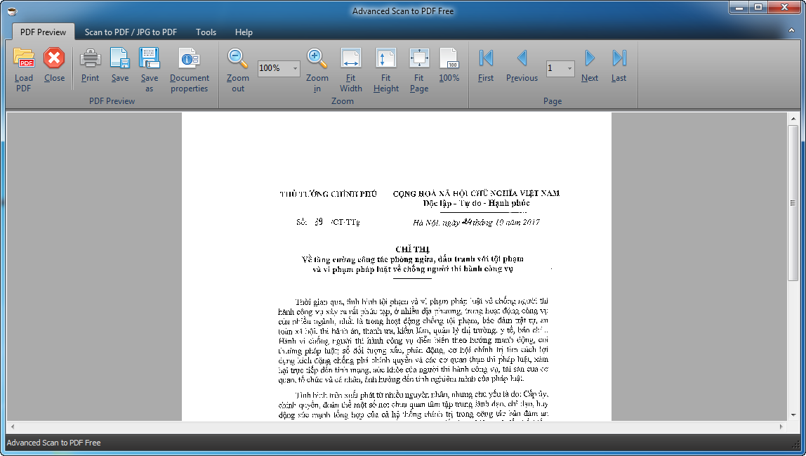Open the Help tab
806x456 pixels.
tap(244, 32)
